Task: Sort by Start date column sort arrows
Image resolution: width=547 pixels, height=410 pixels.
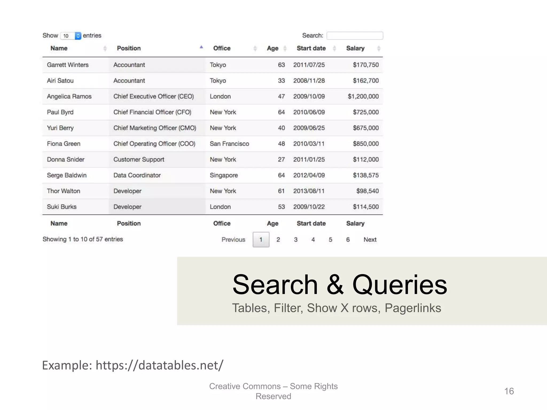Action: tap(334, 48)
